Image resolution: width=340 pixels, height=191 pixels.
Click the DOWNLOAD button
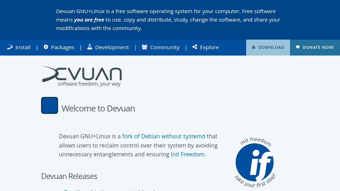[268, 47]
